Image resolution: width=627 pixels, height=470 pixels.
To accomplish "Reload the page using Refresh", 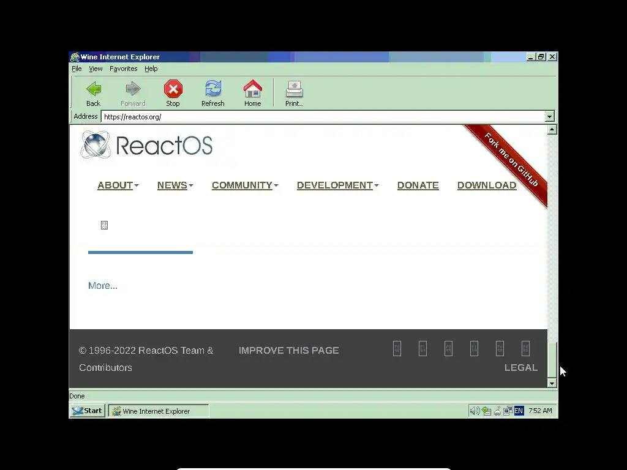I will pyautogui.click(x=212, y=94).
